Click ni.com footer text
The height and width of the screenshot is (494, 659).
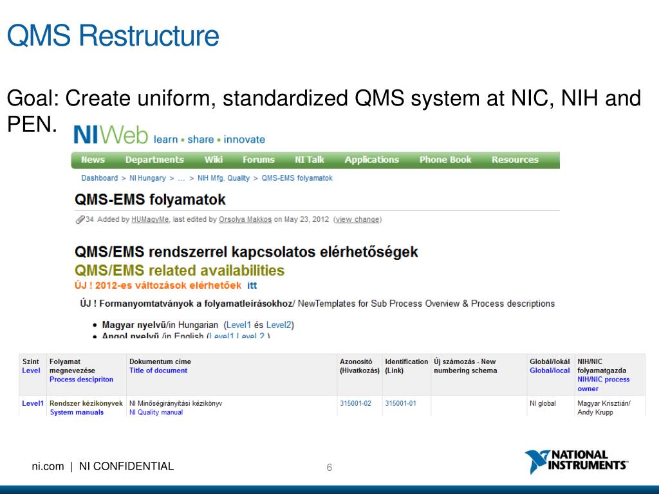click(x=48, y=466)
